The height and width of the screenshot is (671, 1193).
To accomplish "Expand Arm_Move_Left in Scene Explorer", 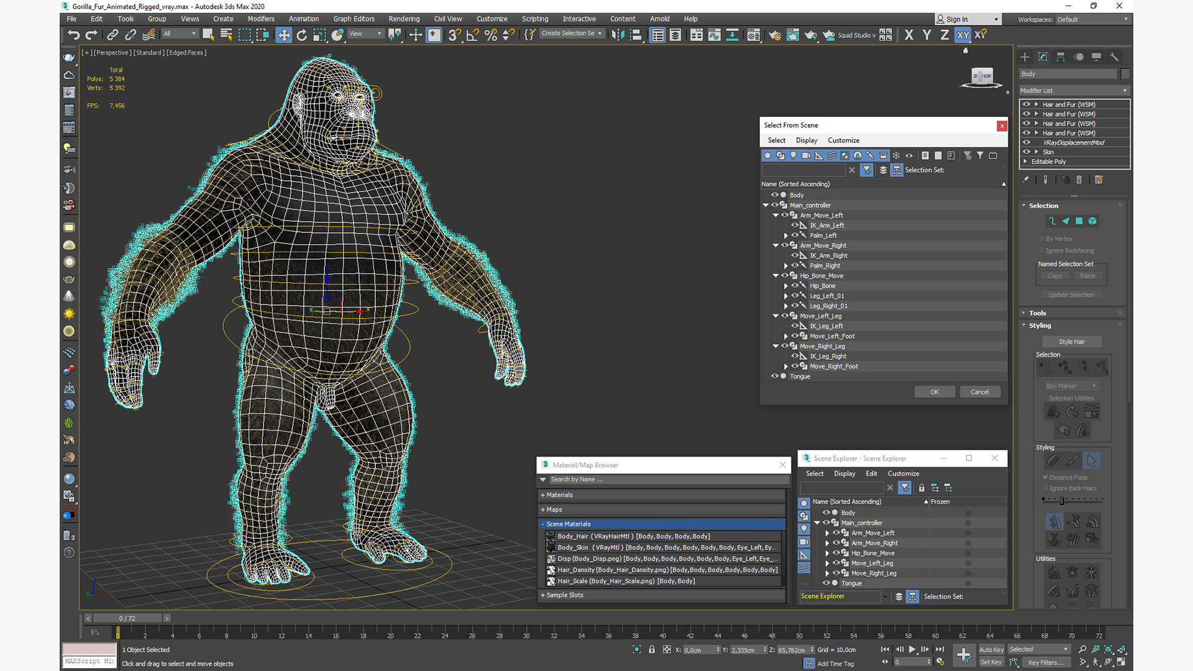I will point(827,533).
